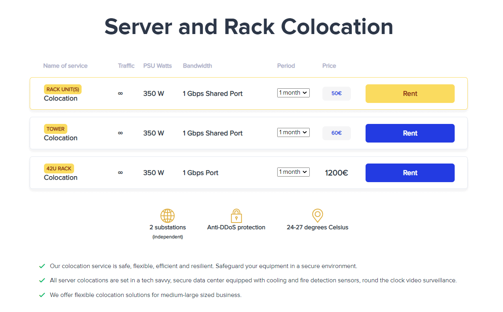Click the sentence about flexible colocation solutions

tap(146, 295)
